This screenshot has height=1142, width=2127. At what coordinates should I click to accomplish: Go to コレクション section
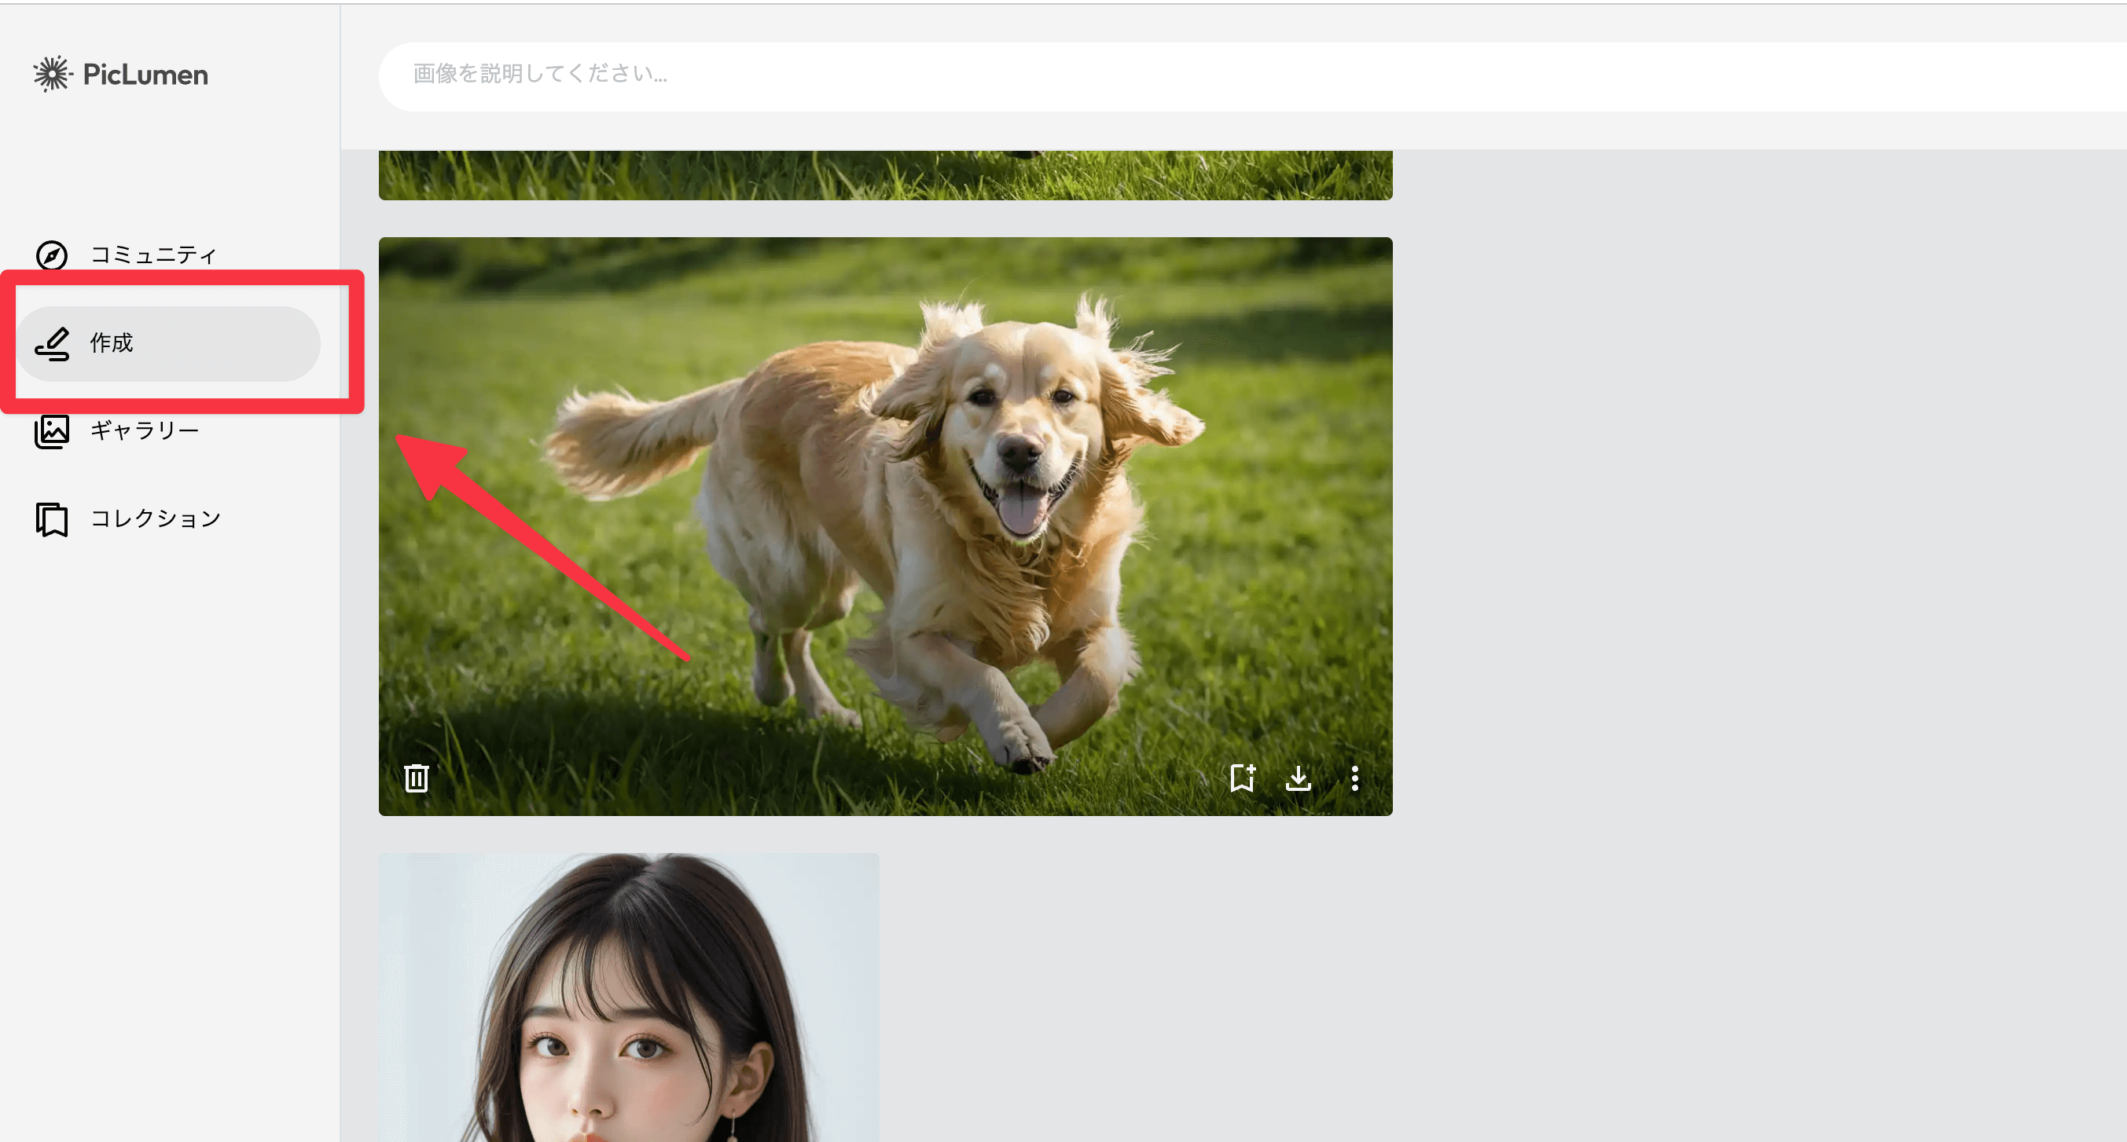tap(155, 518)
